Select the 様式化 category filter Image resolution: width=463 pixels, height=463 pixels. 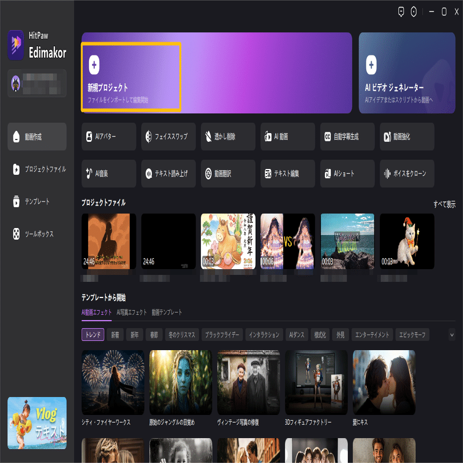[320, 335]
